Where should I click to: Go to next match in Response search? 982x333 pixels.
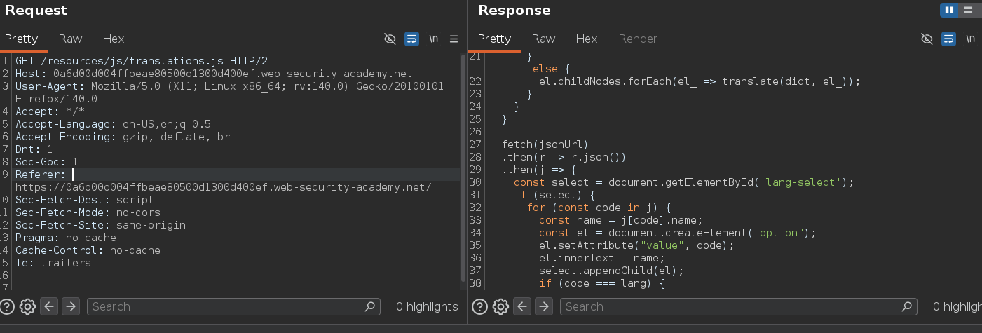[x=544, y=306]
